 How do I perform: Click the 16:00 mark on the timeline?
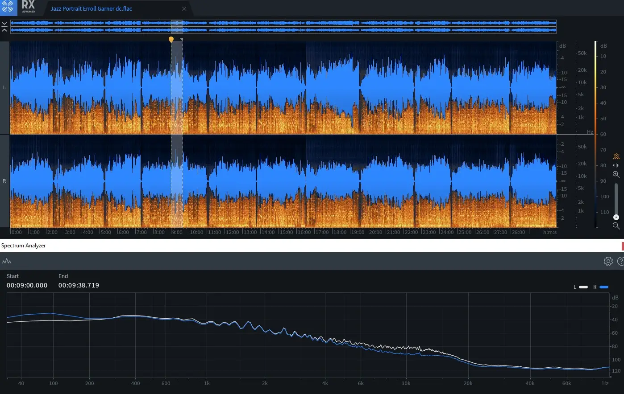click(304, 232)
